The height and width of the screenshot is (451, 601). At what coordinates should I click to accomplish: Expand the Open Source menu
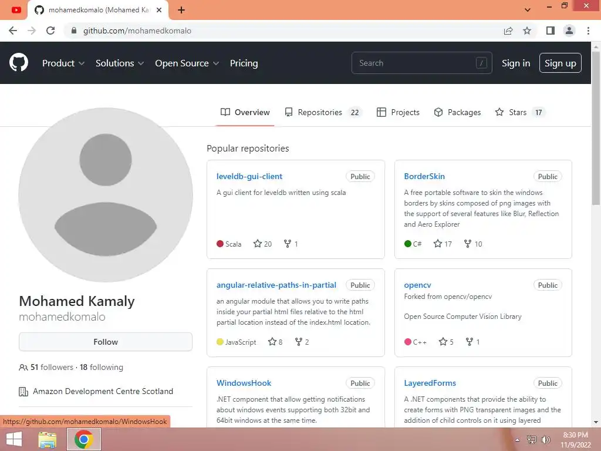point(187,63)
